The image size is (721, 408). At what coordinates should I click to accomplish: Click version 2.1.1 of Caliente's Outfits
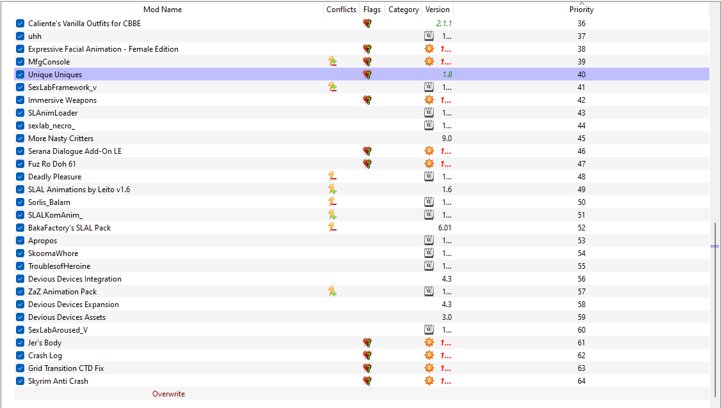[444, 24]
